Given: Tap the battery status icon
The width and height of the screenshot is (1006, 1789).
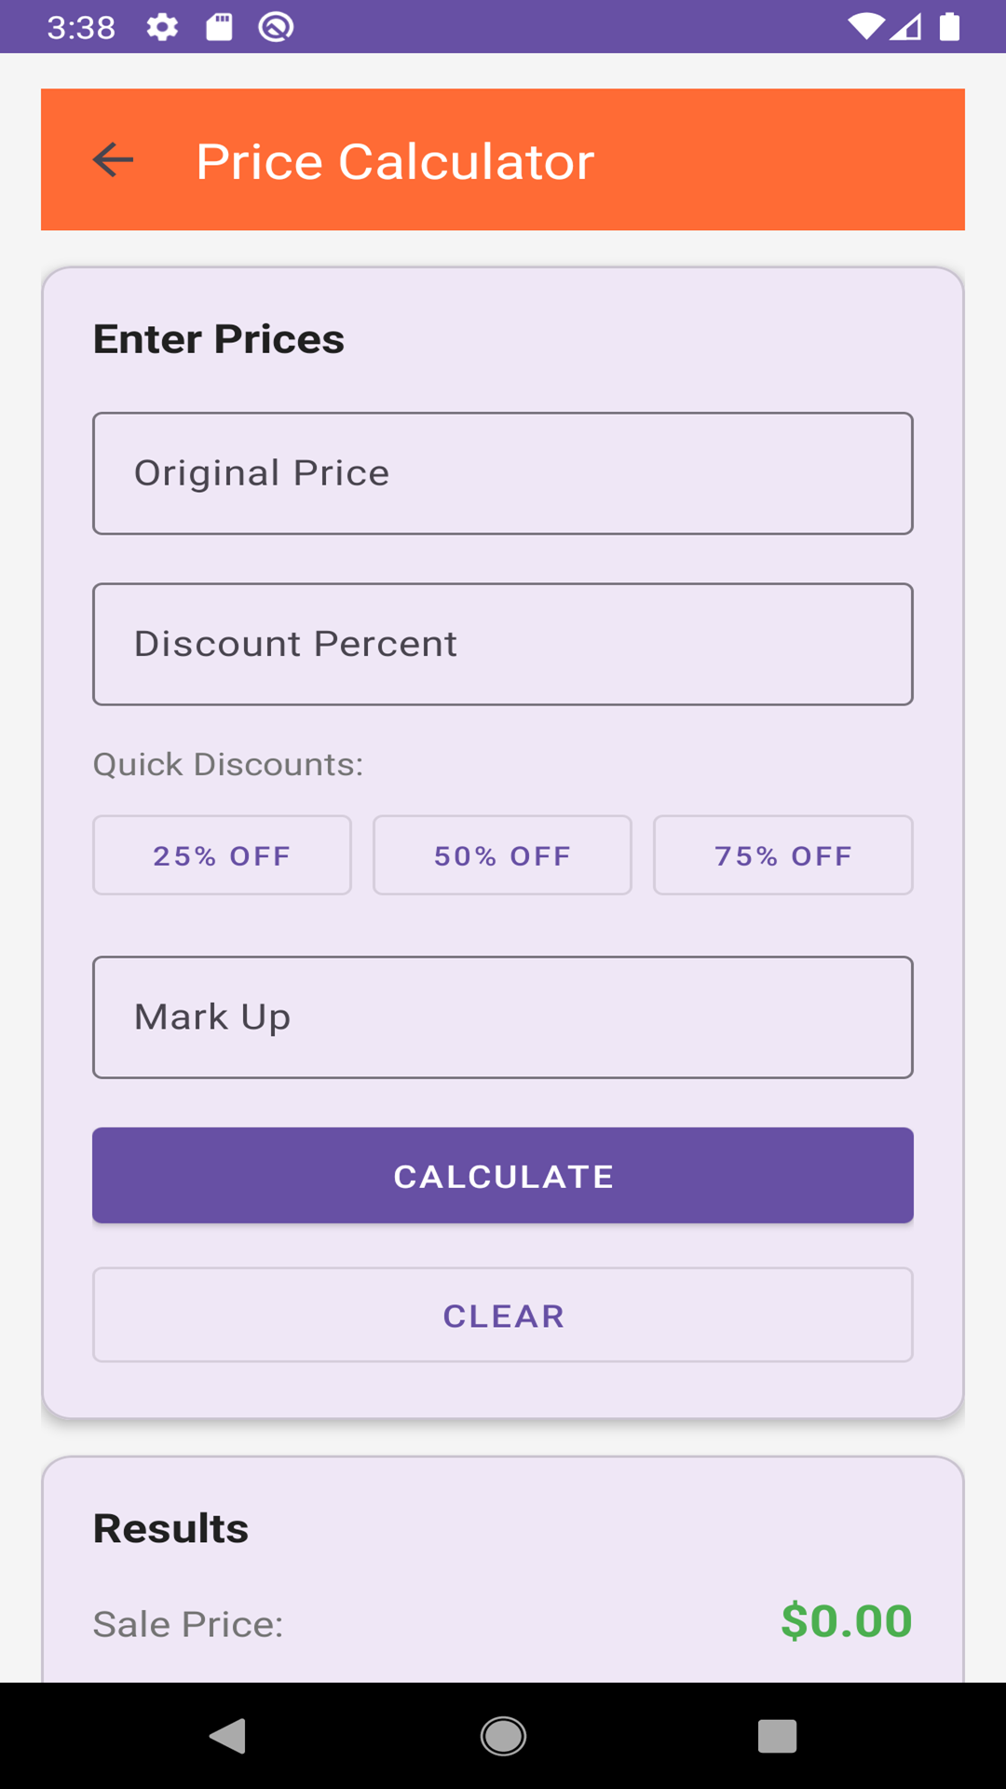Looking at the screenshot, I should [949, 27].
